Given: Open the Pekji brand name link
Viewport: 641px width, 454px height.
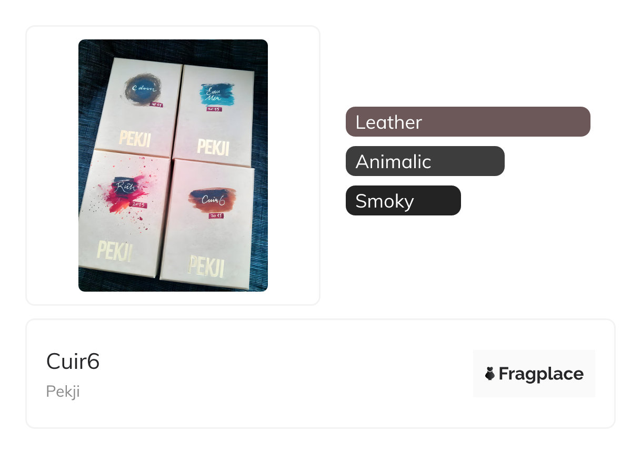Looking at the screenshot, I should point(63,391).
